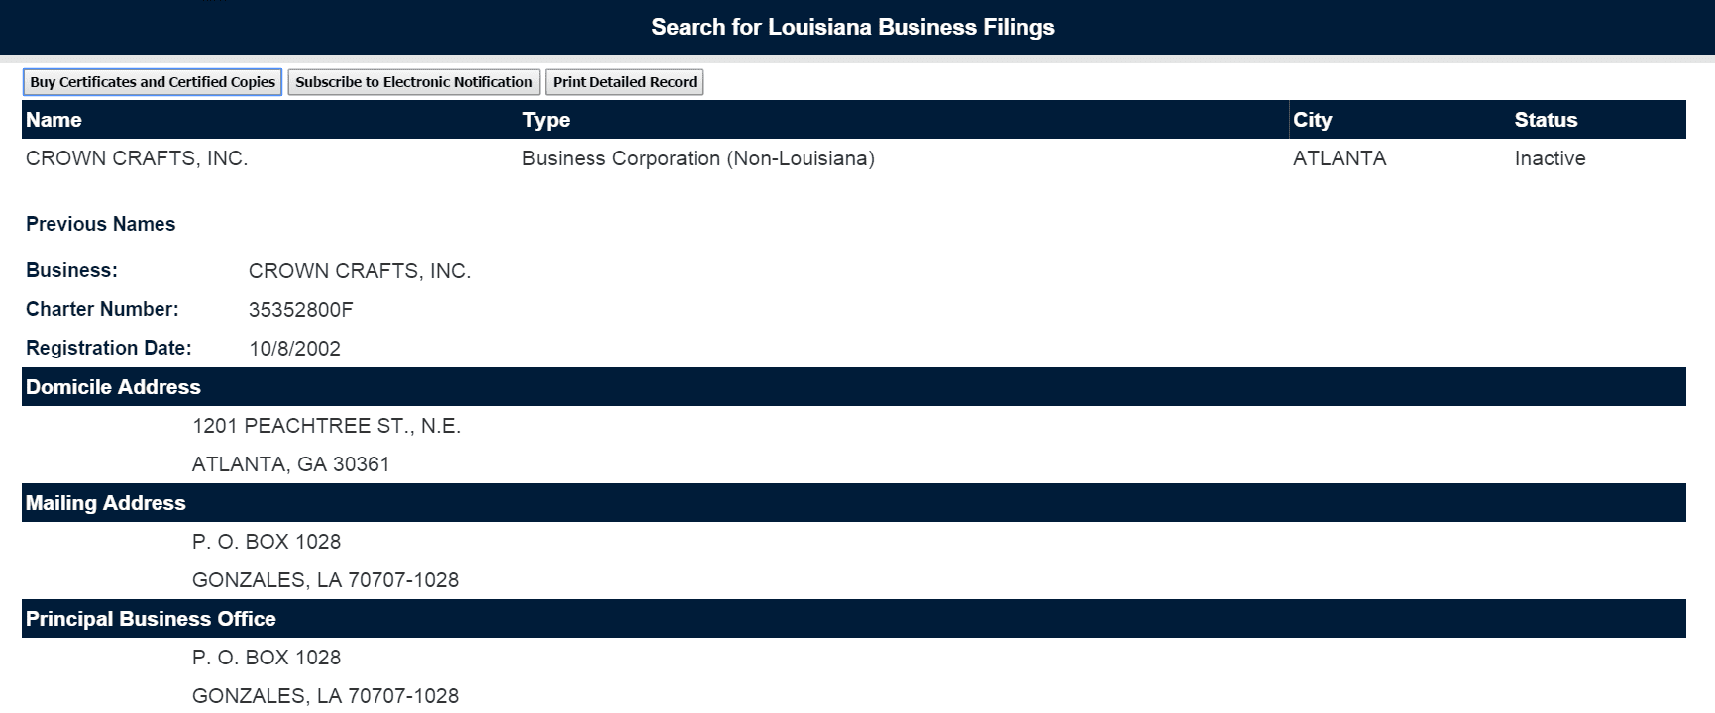Click P. O. BOX 1028 under Mailing Address
Screen dimensions: 1715x713
(267, 542)
